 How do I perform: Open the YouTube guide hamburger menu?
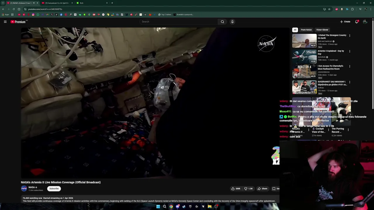[5, 22]
